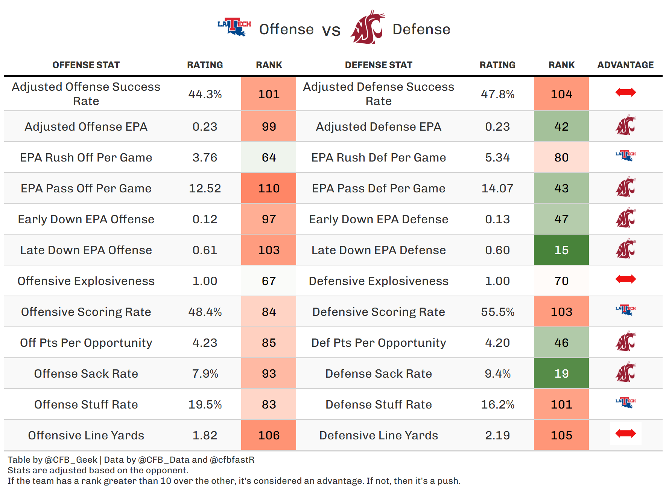Click the push arrow in Line Yards row

tap(625, 433)
